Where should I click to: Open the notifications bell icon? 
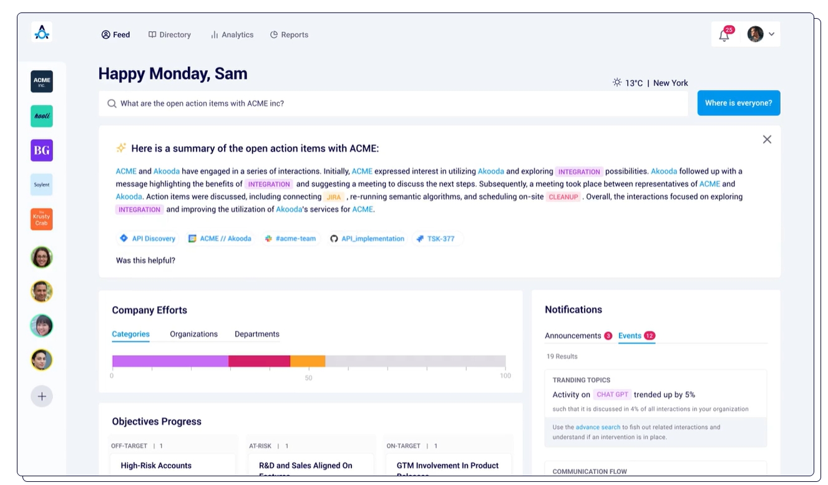pos(724,34)
